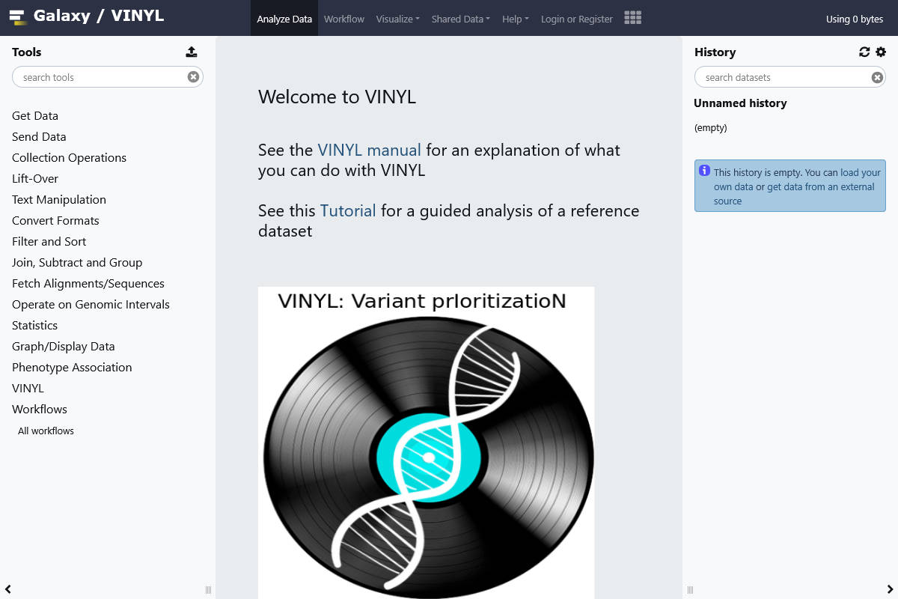Open the Visualize dropdown
Viewport: 898px width, 599px height.
397,19
